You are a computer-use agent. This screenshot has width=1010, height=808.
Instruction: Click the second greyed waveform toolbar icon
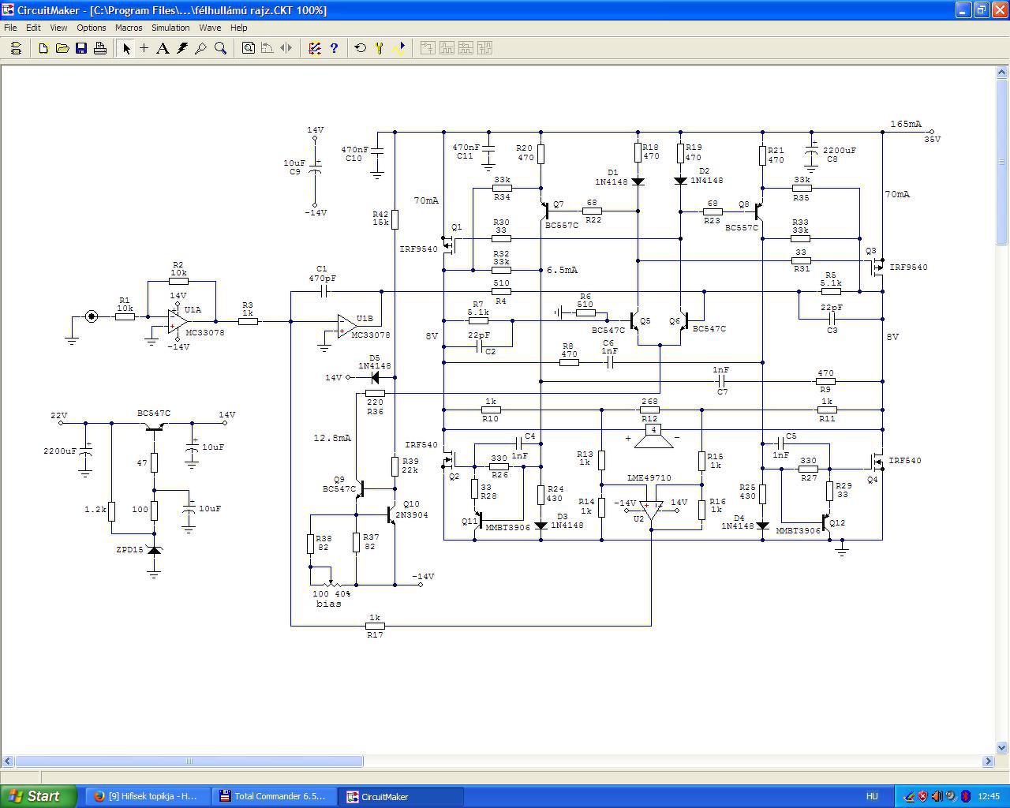tap(446, 48)
